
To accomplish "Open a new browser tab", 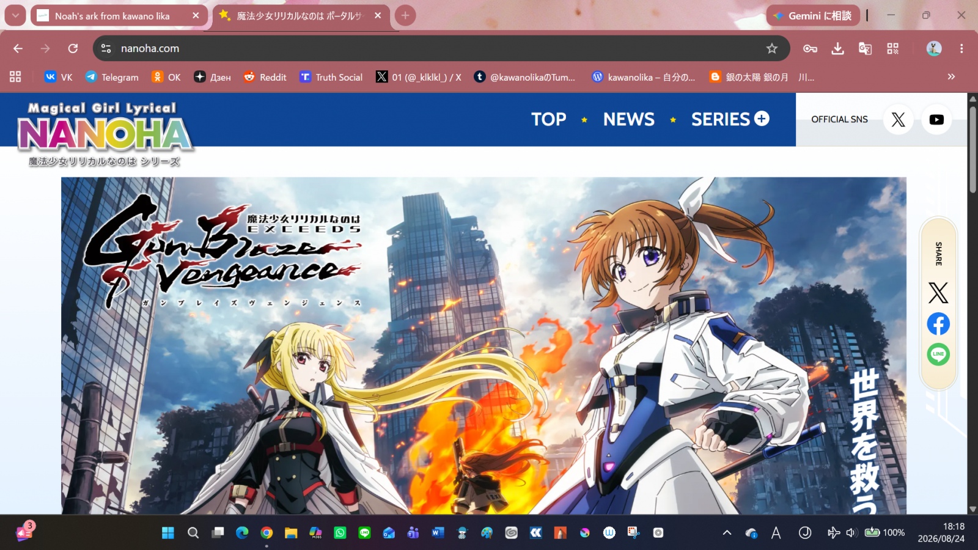I will [405, 15].
